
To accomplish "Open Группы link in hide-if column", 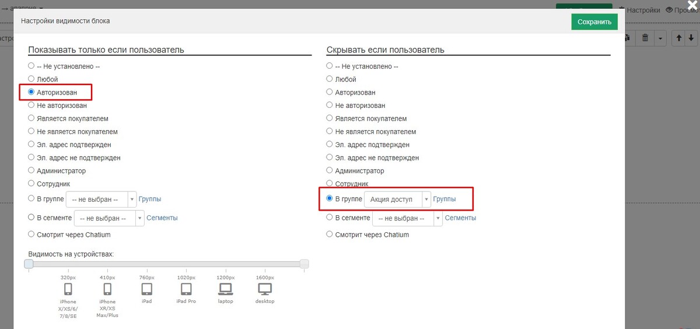I will tap(444, 199).
